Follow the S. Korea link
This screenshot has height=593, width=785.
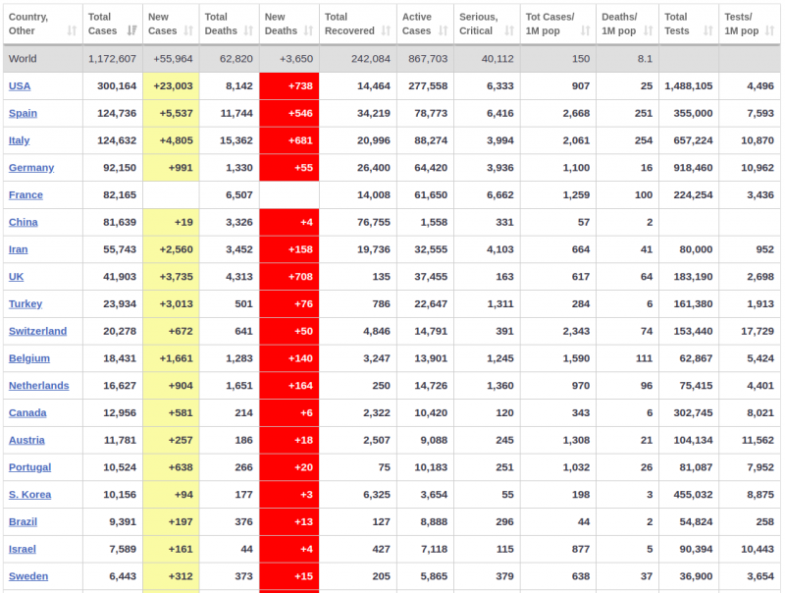pyautogui.click(x=29, y=495)
